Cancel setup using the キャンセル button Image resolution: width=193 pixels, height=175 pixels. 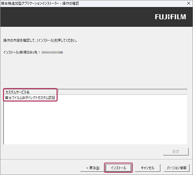click(x=148, y=168)
